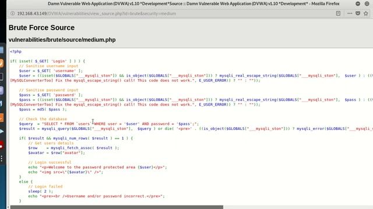Click the '$query = "SELECT * FROM' line
The height and width of the screenshot is (209, 373).
pyautogui.click(x=109, y=124)
